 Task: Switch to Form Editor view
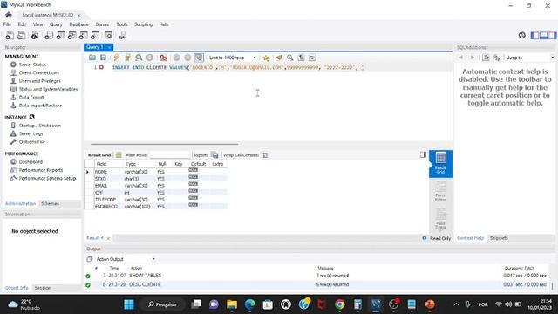point(440,192)
